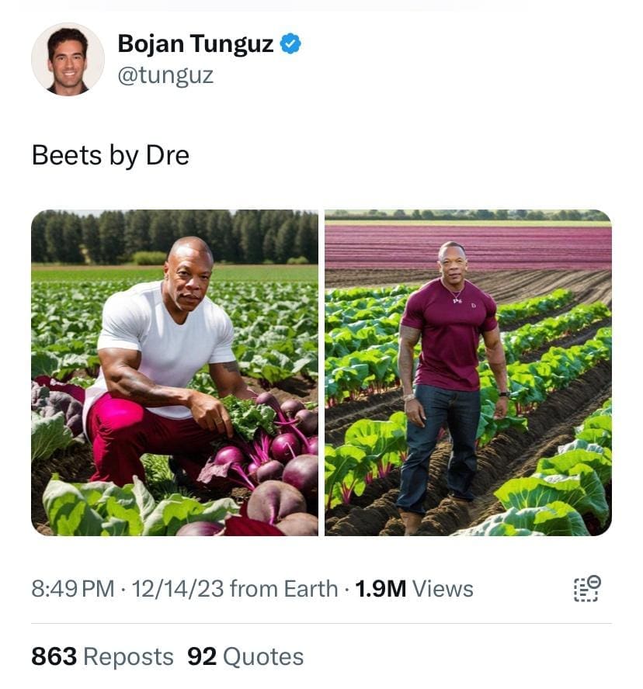Open the @tunguz handle link

click(165, 75)
